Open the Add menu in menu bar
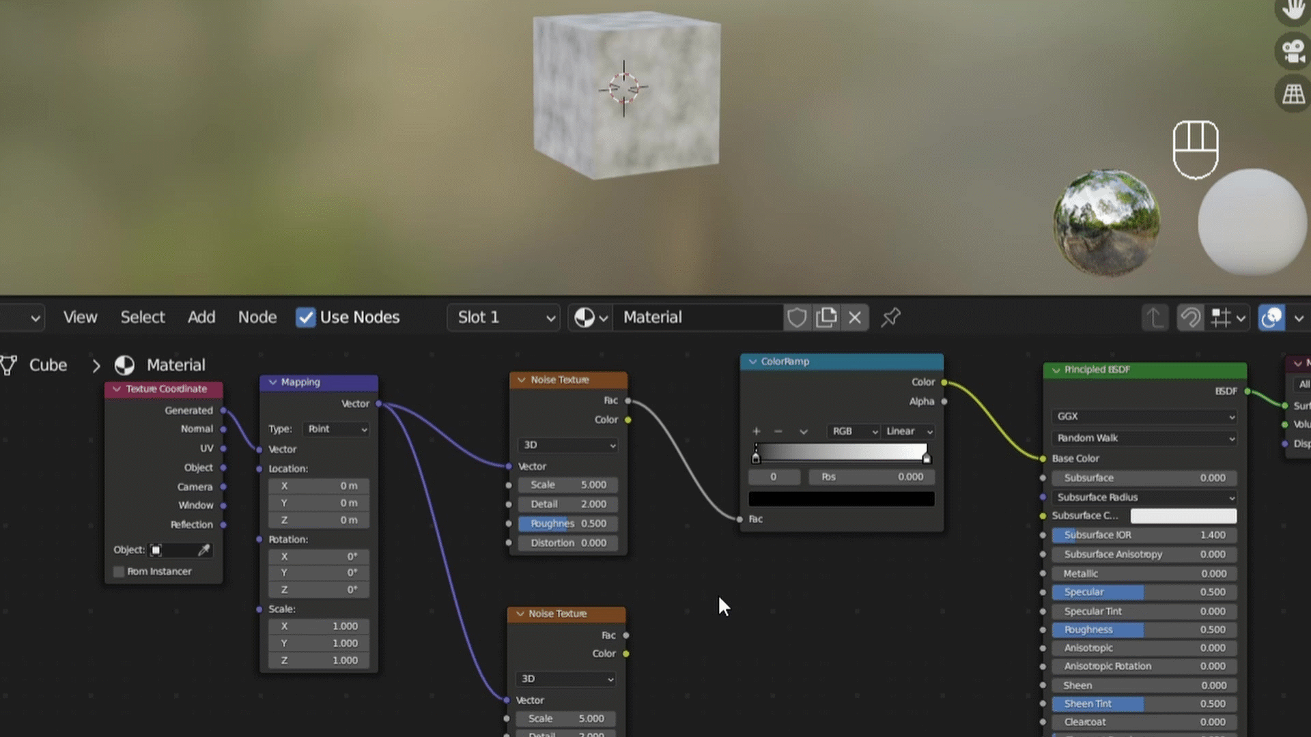The width and height of the screenshot is (1311, 737). 201,317
